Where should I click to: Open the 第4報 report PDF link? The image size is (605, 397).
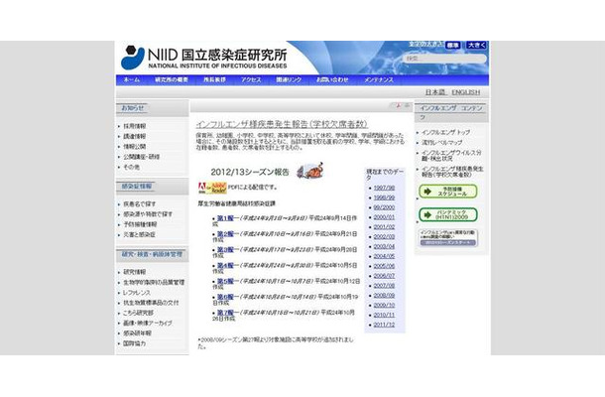point(225,265)
